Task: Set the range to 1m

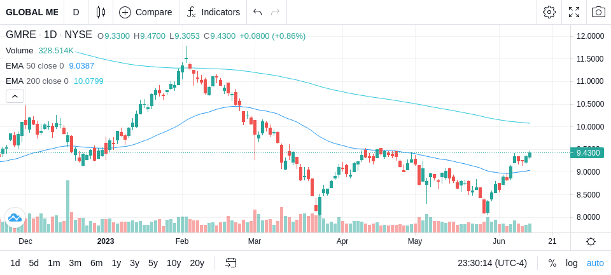Action: click(53, 263)
